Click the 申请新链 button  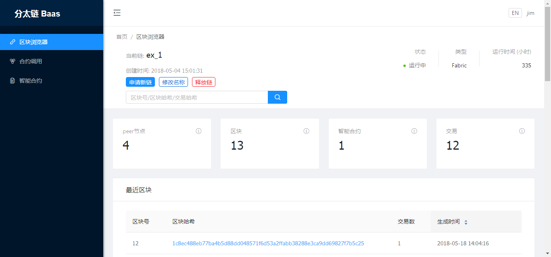[x=140, y=82]
